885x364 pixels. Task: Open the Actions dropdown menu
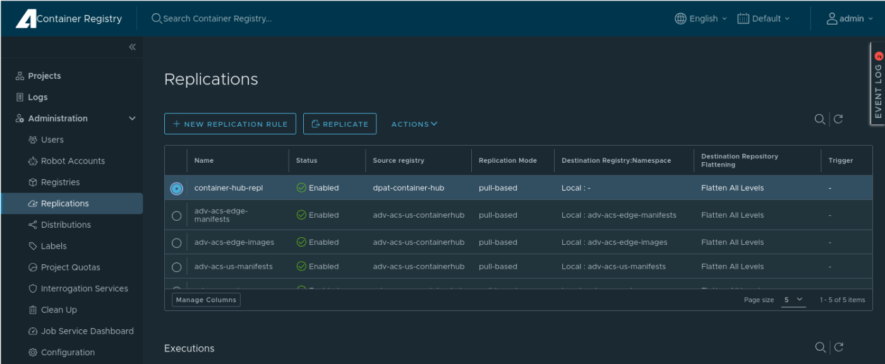tap(414, 124)
